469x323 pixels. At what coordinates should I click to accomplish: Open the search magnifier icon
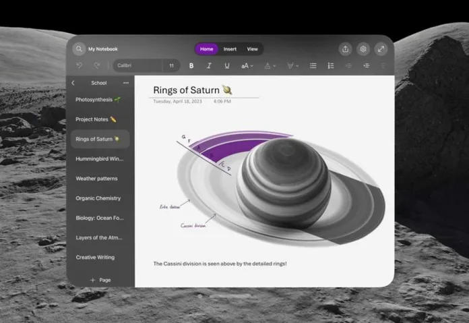(x=79, y=49)
